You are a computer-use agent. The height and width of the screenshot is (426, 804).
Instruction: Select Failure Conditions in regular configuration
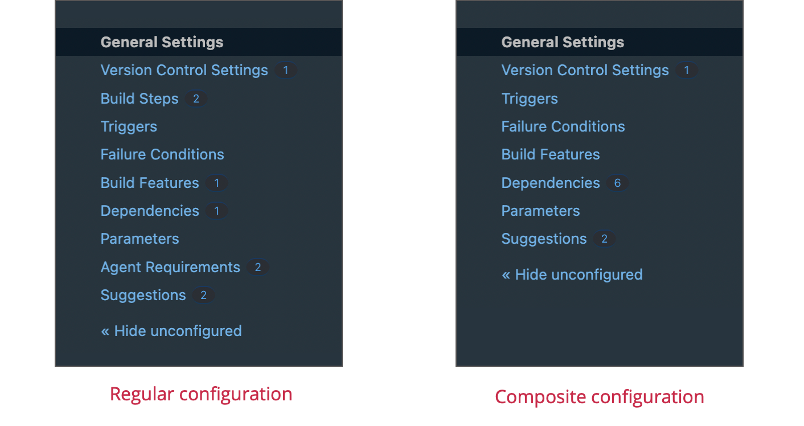[162, 154]
